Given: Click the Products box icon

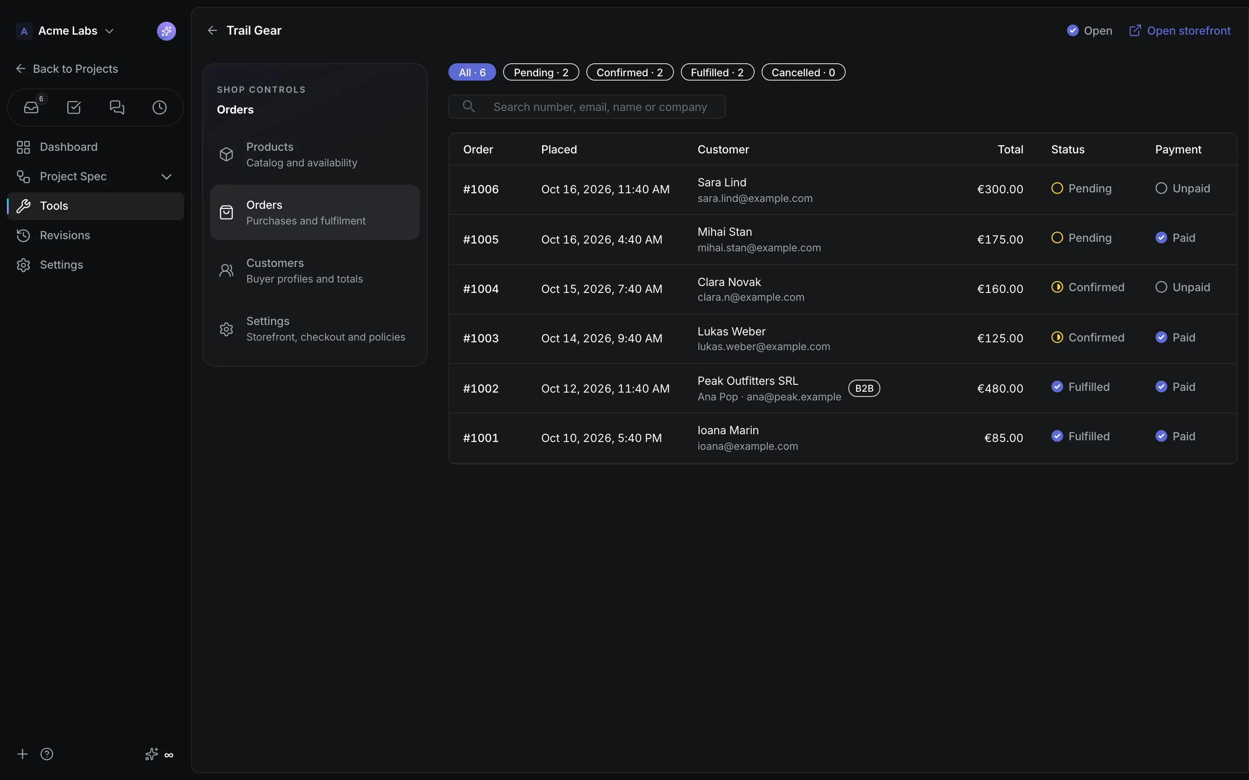Looking at the screenshot, I should click(x=226, y=154).
